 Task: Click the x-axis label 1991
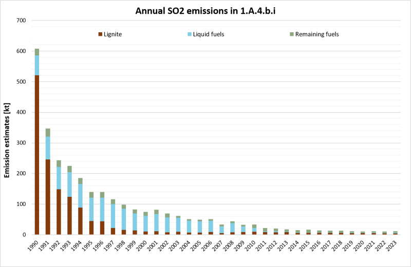[44, 245]
